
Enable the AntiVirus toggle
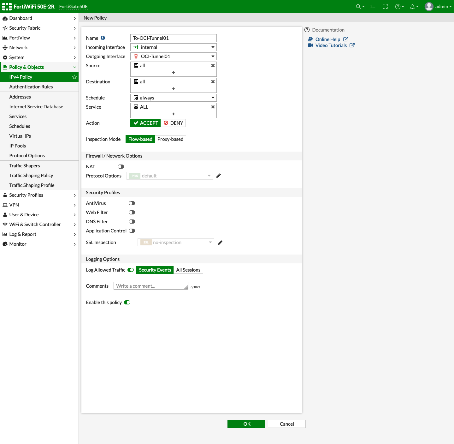pyautogui.click(x=132, y=203)
